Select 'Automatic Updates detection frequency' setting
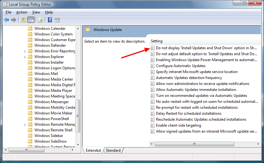The image size is (264, 163). (189, 78)
